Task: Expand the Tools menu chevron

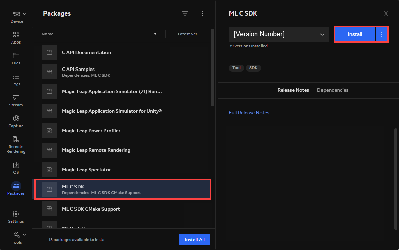Action: 24,234
